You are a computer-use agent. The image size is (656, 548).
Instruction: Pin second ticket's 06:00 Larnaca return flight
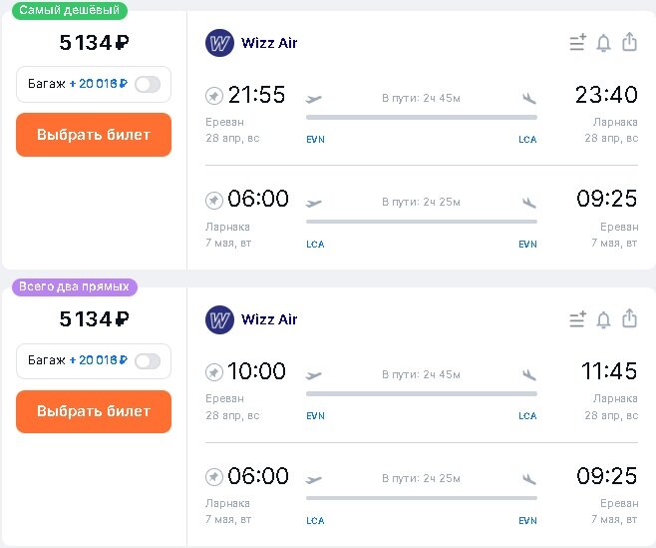pyautogui.click(x=213, y=477)
